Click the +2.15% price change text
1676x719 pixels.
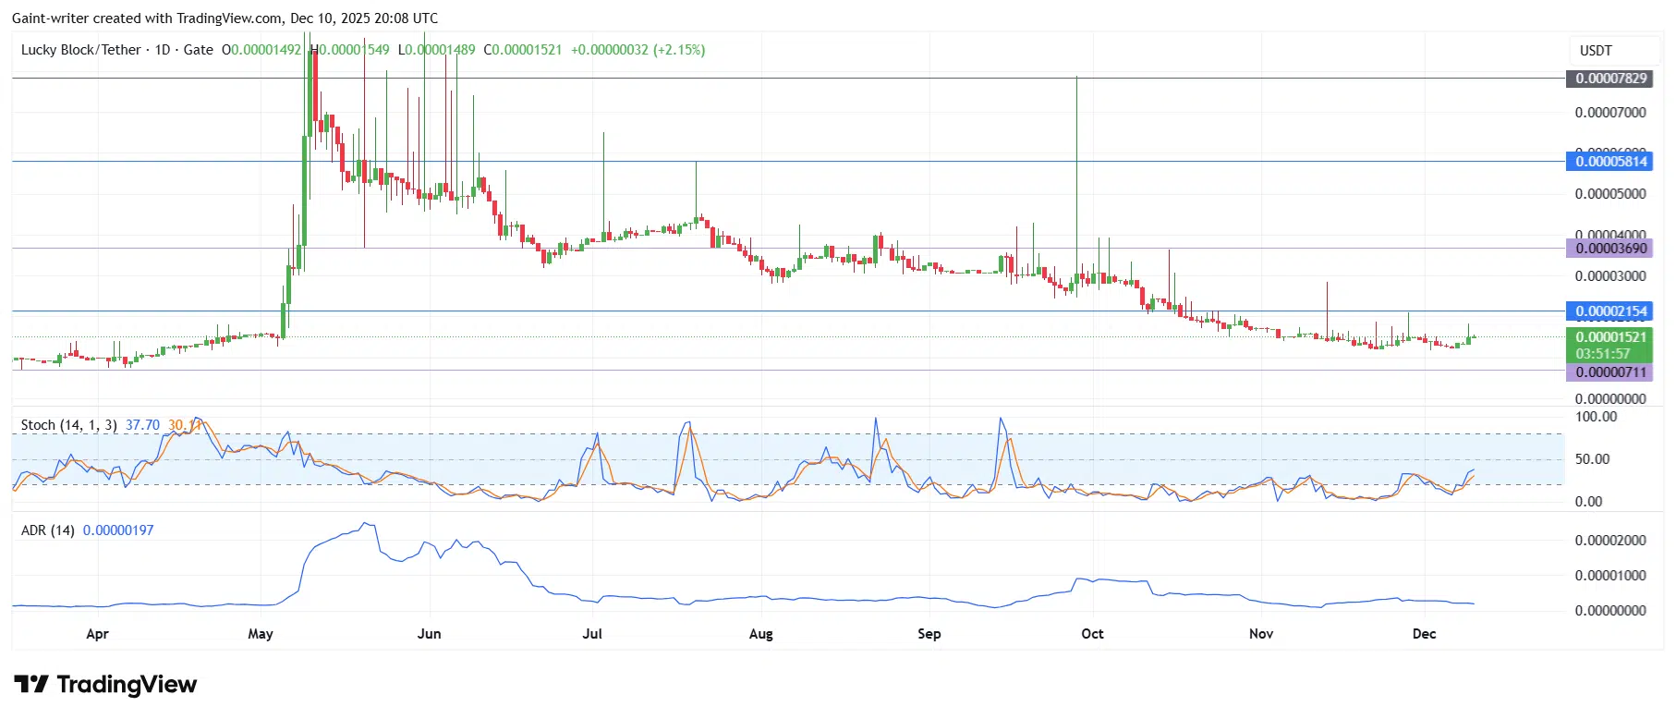679,50
